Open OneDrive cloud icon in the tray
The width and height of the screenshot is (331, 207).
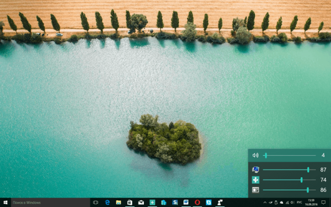pyautogui.click(x=281, y=203)
